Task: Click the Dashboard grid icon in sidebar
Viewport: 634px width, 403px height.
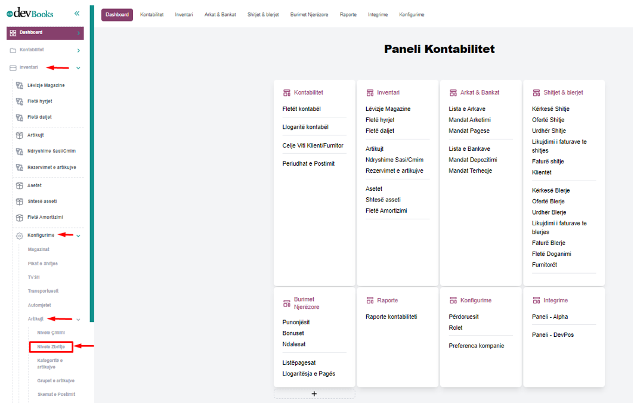Action: click(x=13, y=33)
